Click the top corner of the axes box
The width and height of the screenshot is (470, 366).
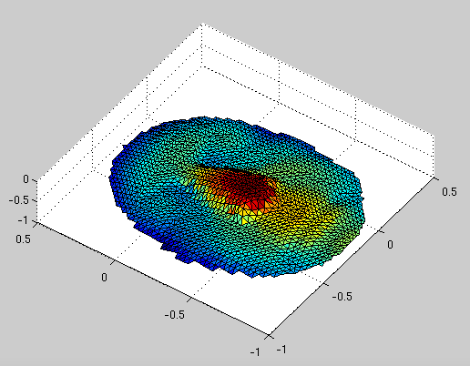coord(201,24)
